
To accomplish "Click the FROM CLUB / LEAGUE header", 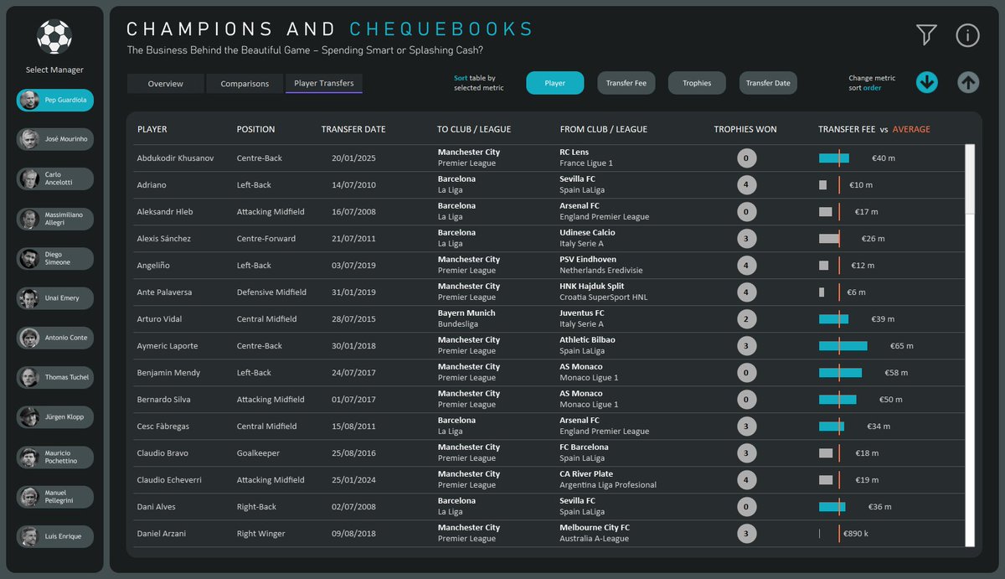I will point(604,130).
